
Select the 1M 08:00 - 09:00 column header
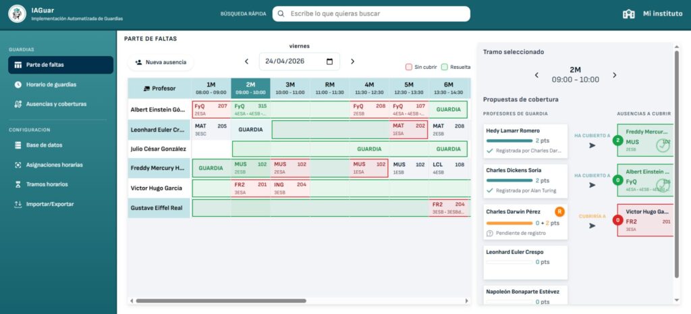pos(211,88)
